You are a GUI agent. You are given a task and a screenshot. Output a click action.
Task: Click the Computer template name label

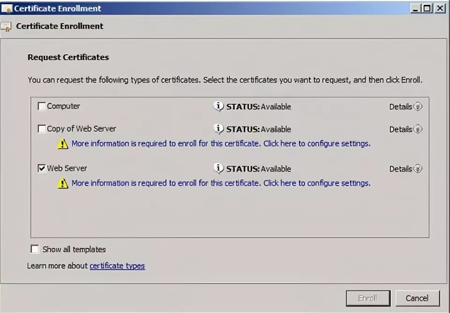63,106
